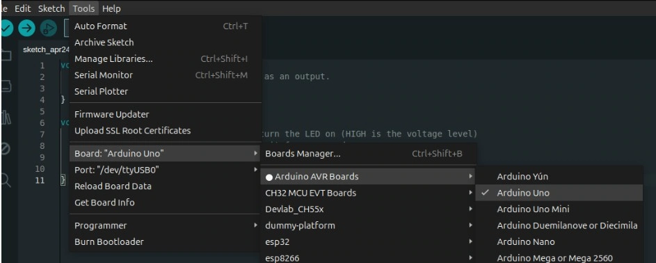This screenshot has height=263, width=656.
Task: Click Burn Bootloader
Action: (166, 241)
